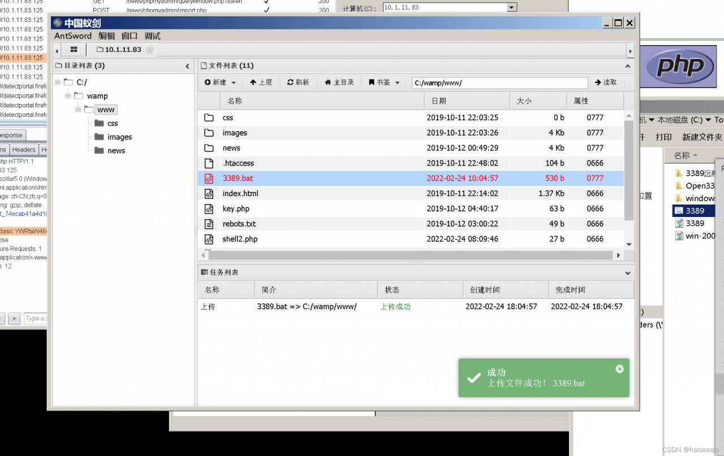Click the images folder icon in file list
Viewport: 724px width, 456px height.
tap(209, 133)
